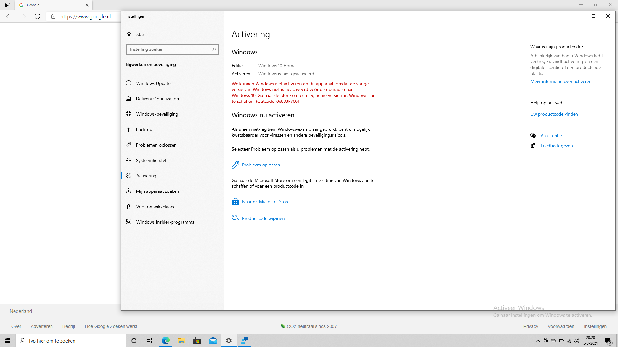
Task: Click the Windows Update refresh icon
Action: coord(129,83)
